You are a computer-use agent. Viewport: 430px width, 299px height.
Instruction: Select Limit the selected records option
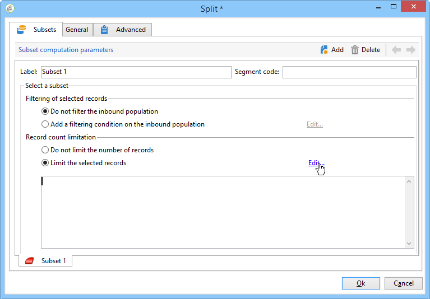45,163
